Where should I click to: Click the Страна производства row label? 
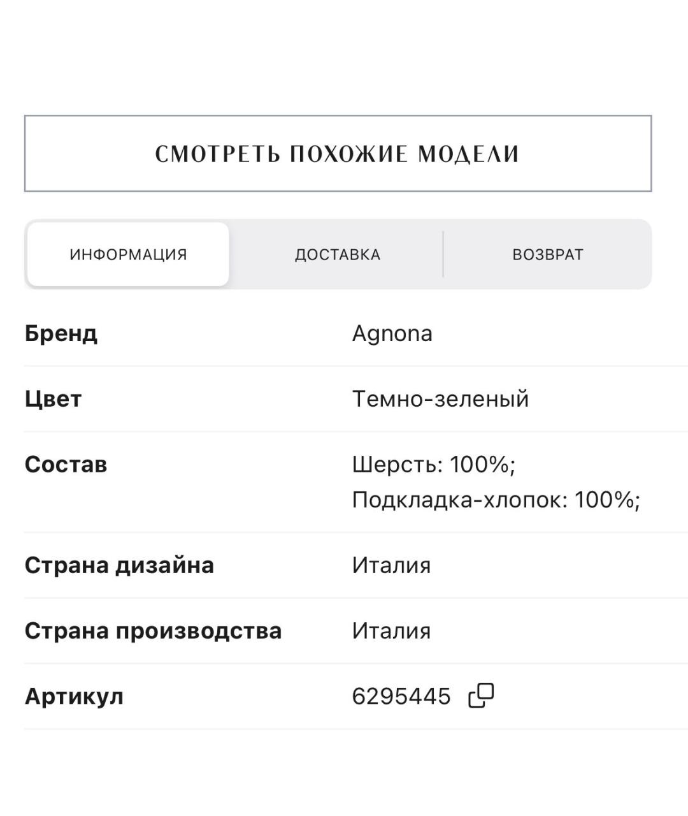[x=154, y=630]
